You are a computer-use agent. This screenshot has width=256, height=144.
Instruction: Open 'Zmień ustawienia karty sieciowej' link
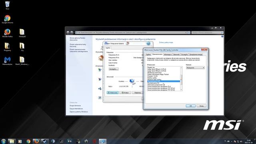coord(78,45)
